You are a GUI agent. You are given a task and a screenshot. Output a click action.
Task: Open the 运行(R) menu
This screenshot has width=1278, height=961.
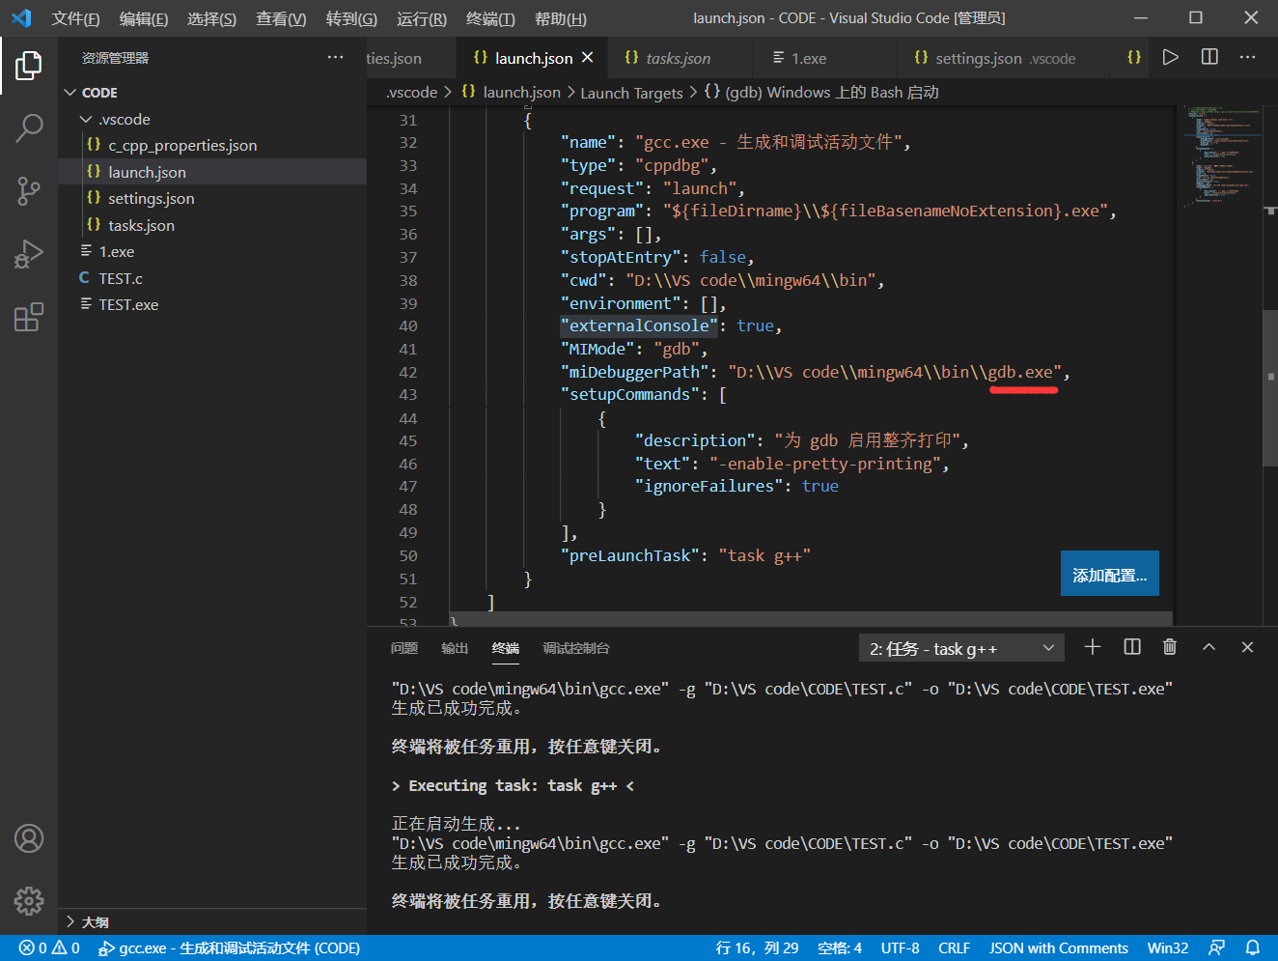point(422,18)
